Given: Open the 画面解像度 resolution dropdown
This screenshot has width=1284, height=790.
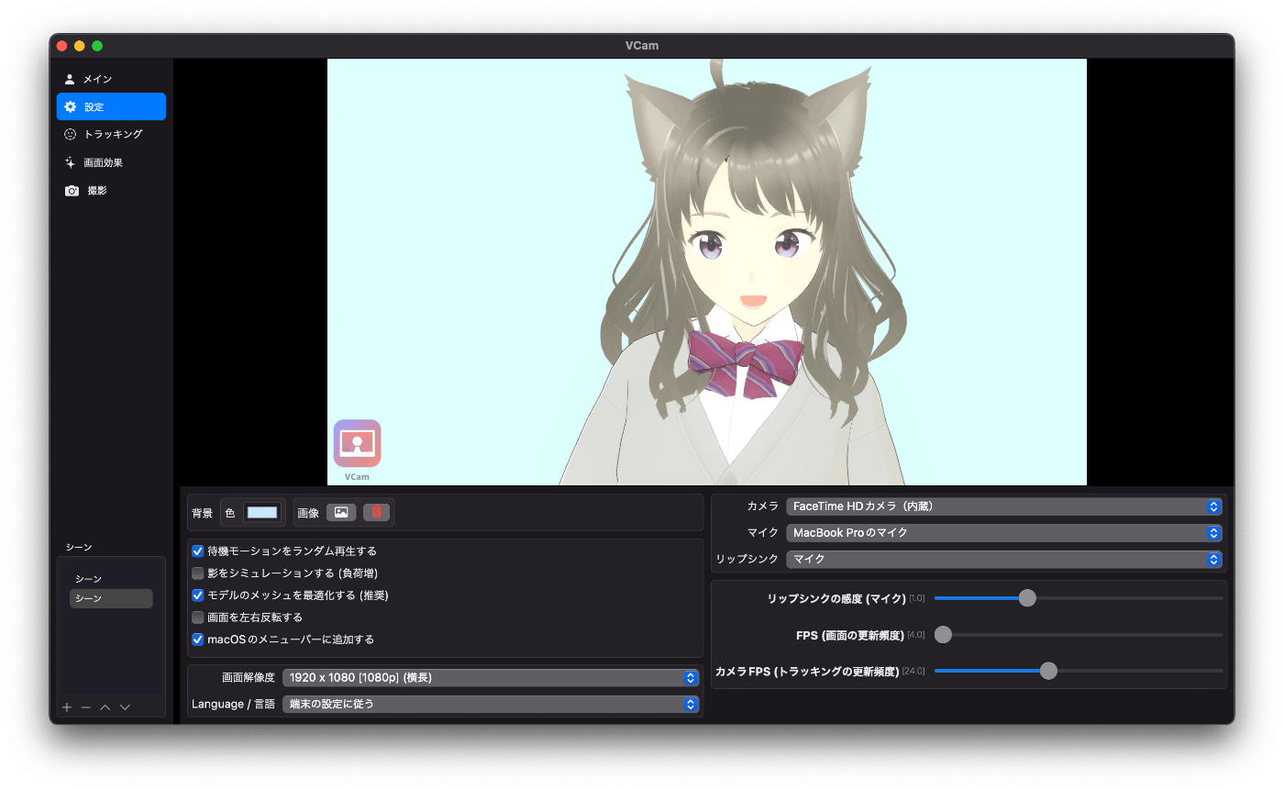Looking at the screenshot, I should coord(491,678).
